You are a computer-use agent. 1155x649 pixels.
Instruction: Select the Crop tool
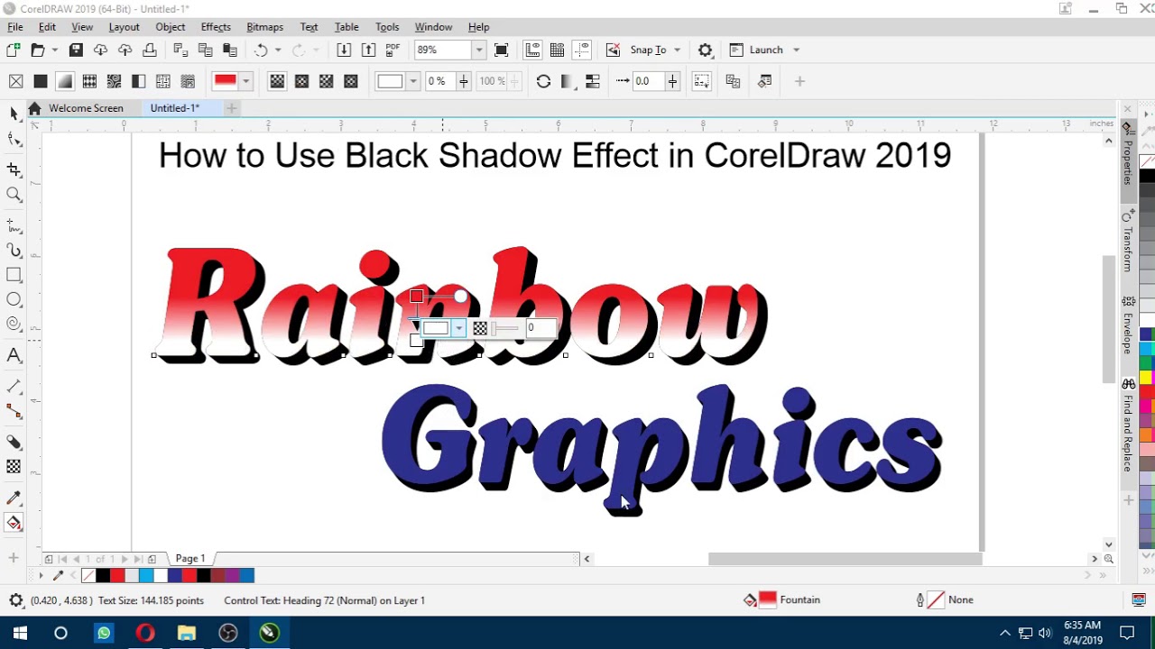click(x=14, y=169)
